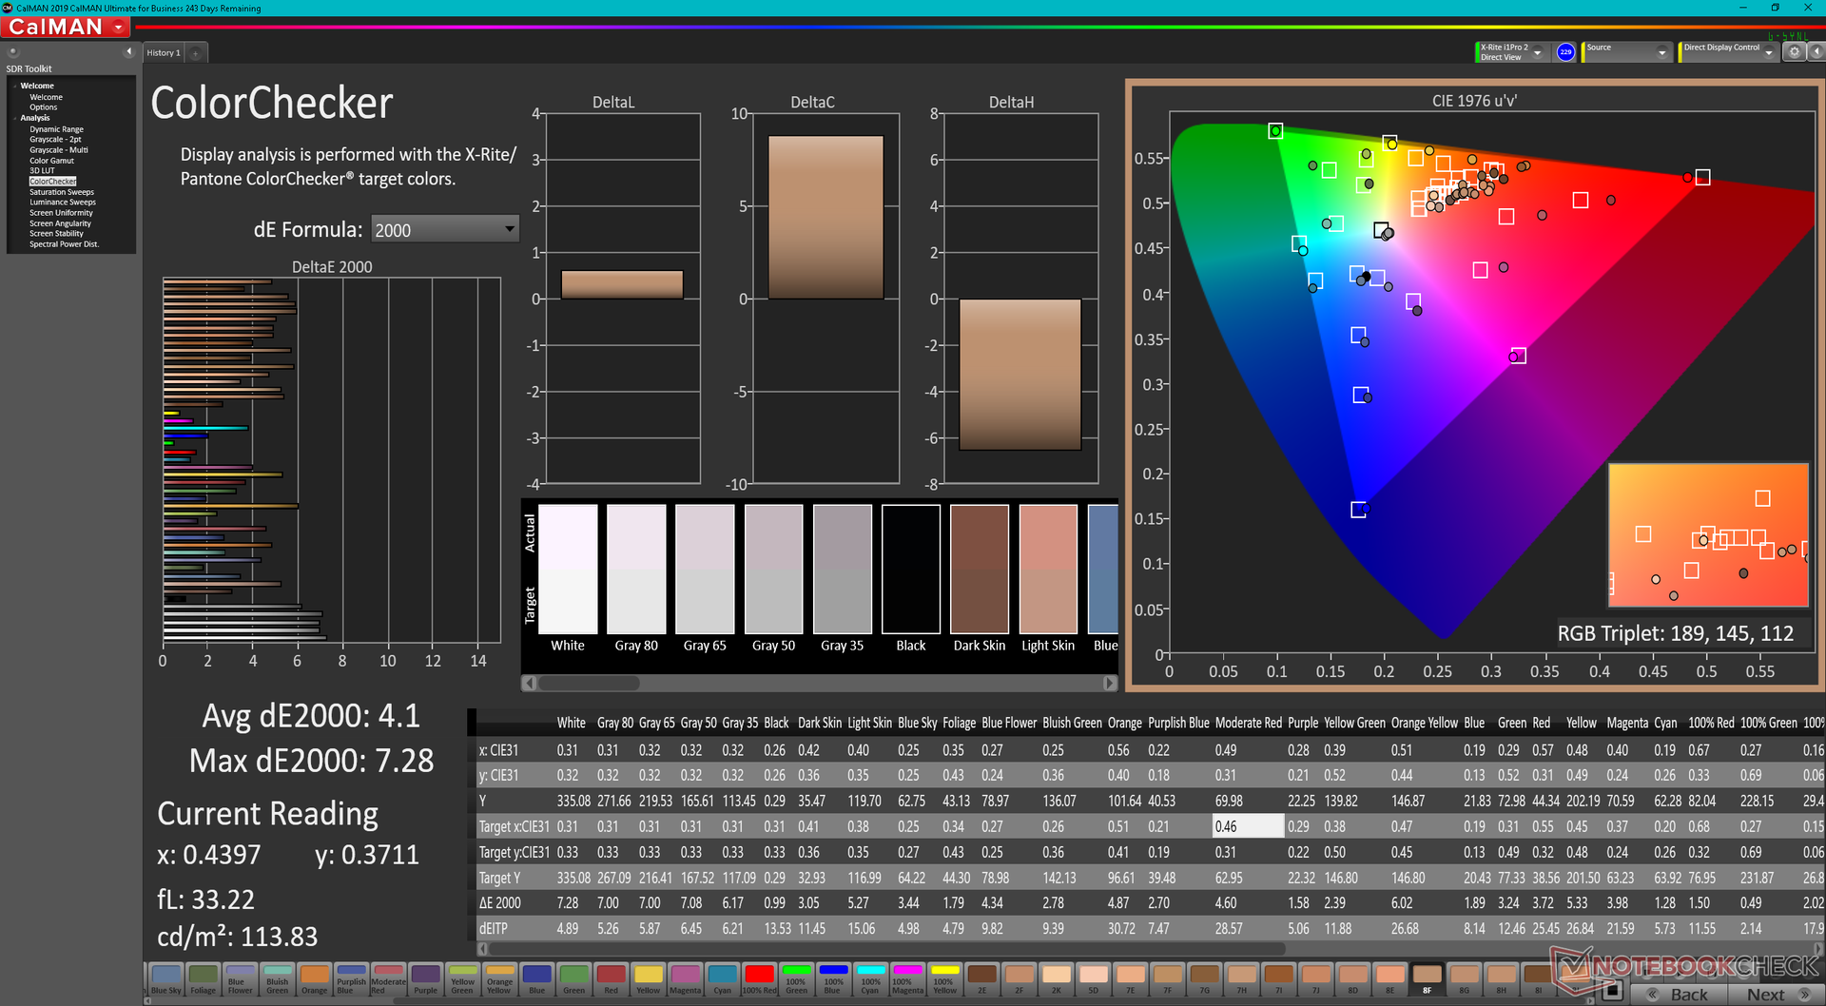Switch to the History 1 tab
Image resolution: width=1826 pixels, height=1006 pixels.
point(164,53)
